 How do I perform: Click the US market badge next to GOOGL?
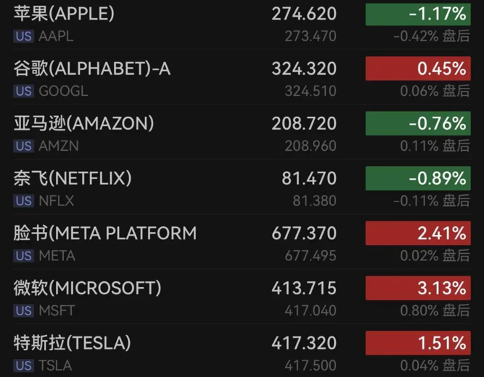tap(23, 91)
